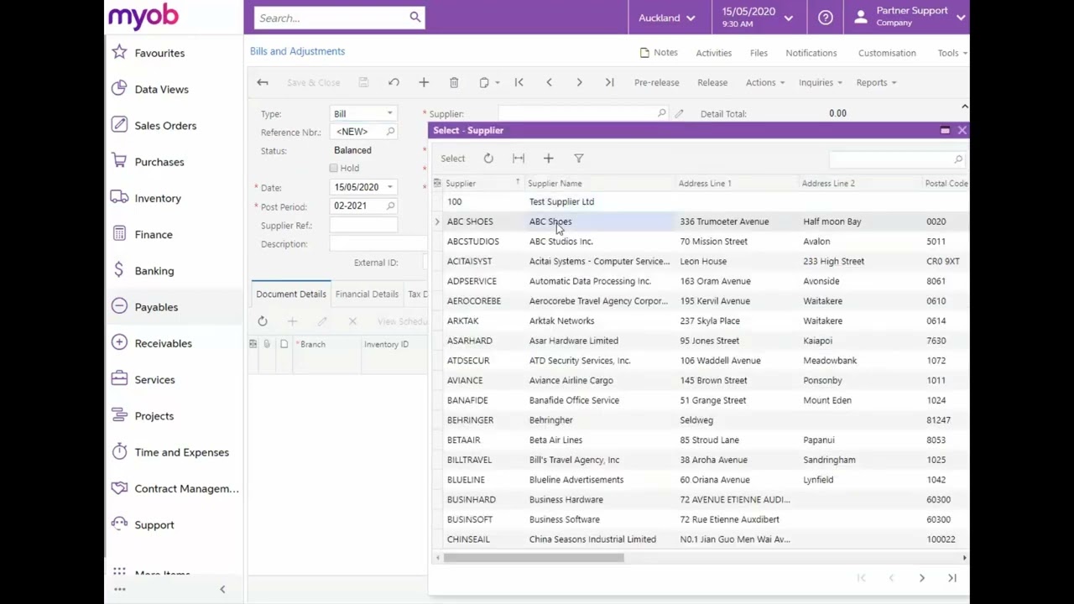Open Favourites in the sidebar
The width and height of the screenshot is (1074, 604).
159,53
